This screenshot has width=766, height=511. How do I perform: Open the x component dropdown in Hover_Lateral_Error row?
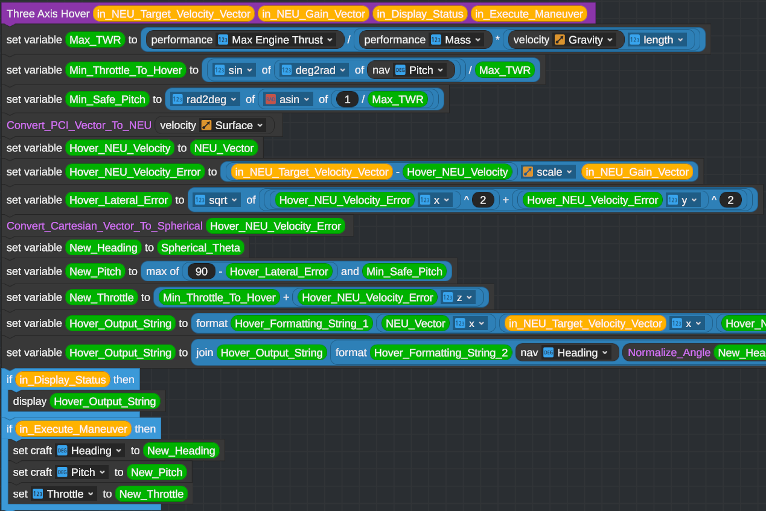(435, 200)
